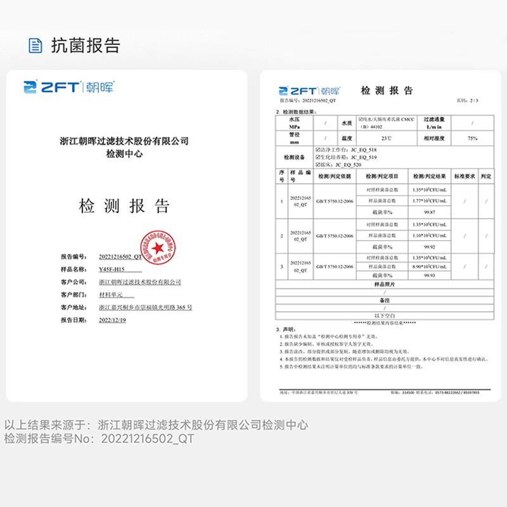Click the report date 2022/12/19
507x507 pixels.
tap(112, 320)
